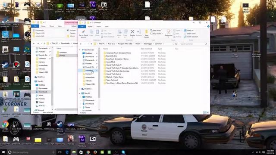
Task: Click the Move to icon in the ribbon
Action: [119, 34]
